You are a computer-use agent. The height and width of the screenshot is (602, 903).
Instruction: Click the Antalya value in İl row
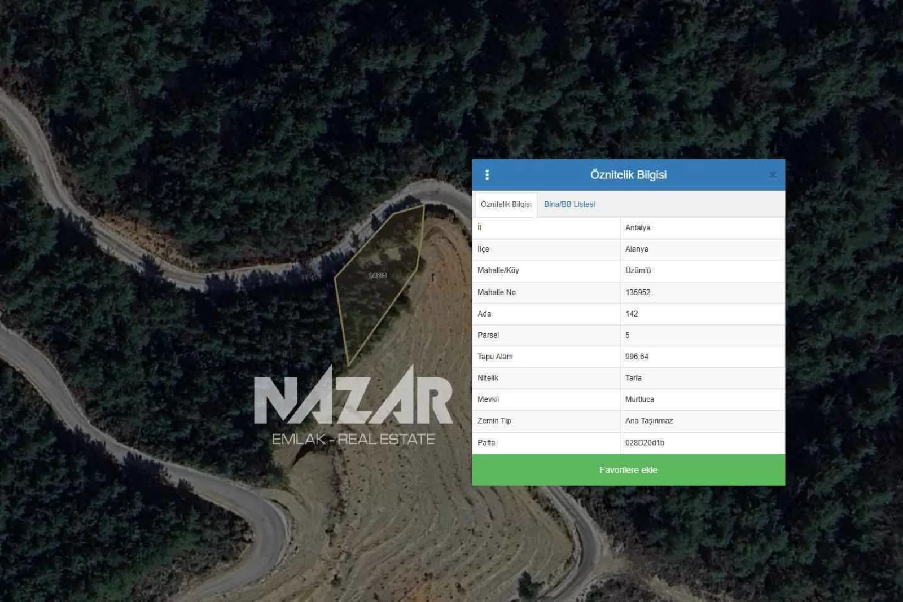pyautogui.click(x=638, y=228)
